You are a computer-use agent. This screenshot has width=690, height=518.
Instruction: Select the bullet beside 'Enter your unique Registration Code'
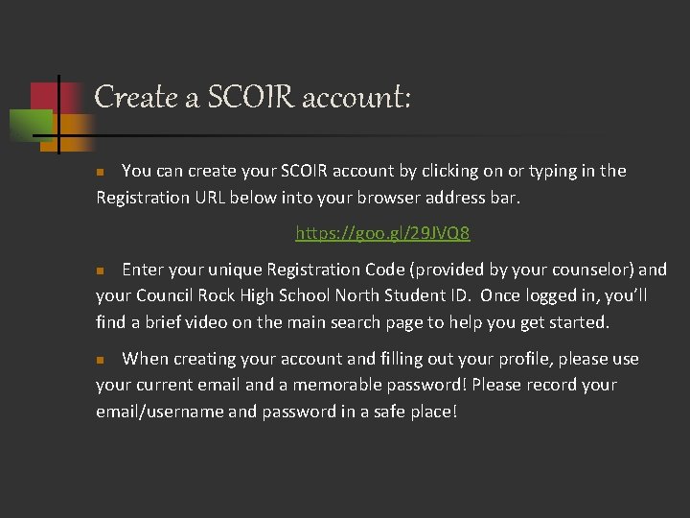[x=101, y=271]
